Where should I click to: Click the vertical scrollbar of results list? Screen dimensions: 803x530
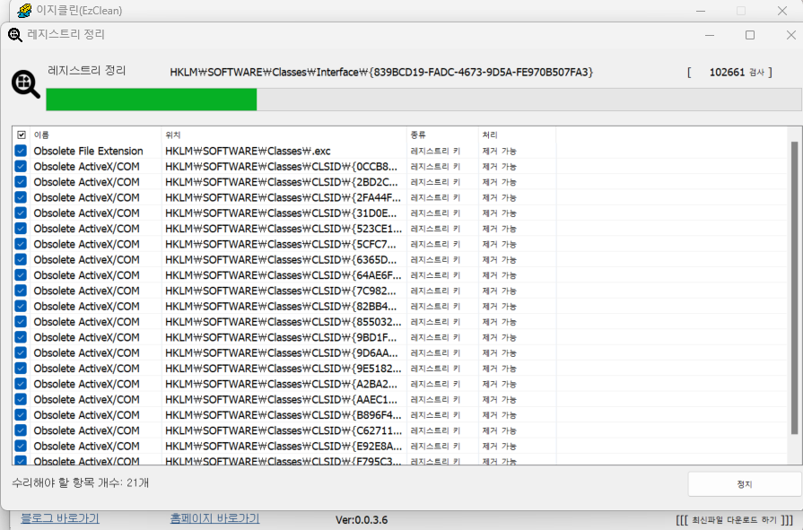pyautogui.click(x=794, y=287)
